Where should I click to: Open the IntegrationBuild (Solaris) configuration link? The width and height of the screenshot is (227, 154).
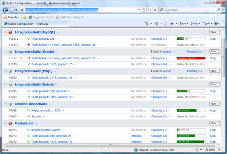click(35, 84)
